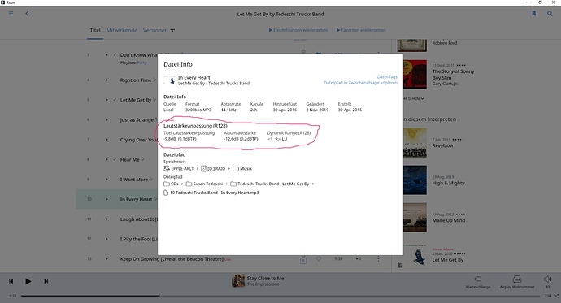561x303 pixels.
Task: Toggle shuffle icon beside 2:04
Action: click(x=556, y=296)
